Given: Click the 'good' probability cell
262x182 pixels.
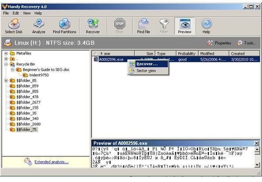Looking at the screenshot, I should (182, 59).
